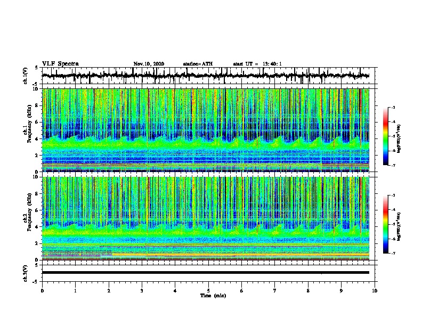Click time axis tick label '5'
The image size is (422, 326).
click(208, 291)
